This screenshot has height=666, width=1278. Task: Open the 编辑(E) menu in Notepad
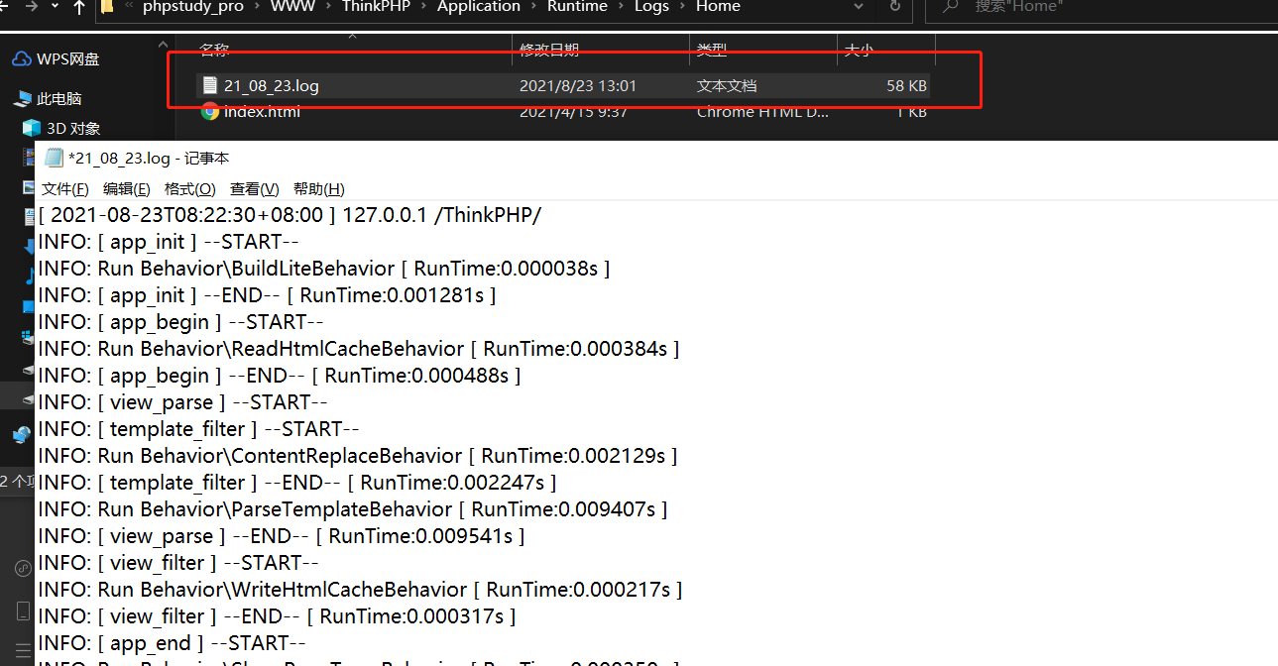coord(127,188)
